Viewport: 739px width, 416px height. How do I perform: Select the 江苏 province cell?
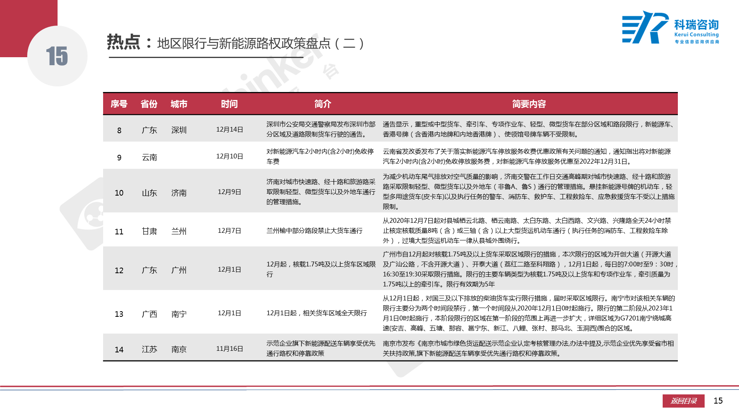pyautogui.click(x=149, y=349)
